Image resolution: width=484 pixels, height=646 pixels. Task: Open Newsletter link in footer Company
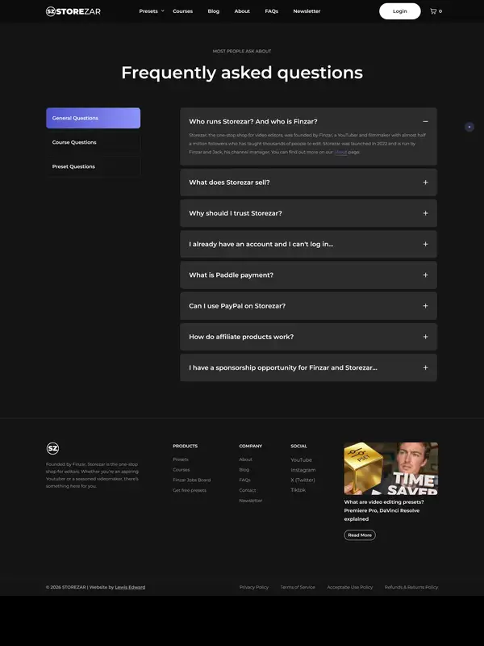pyautogui.click(x=251, y=501)
